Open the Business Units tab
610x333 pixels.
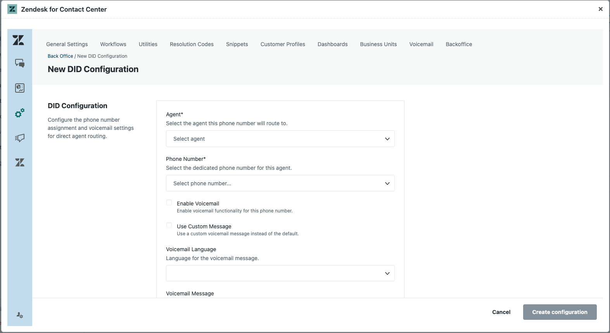[x=378, y=44]
